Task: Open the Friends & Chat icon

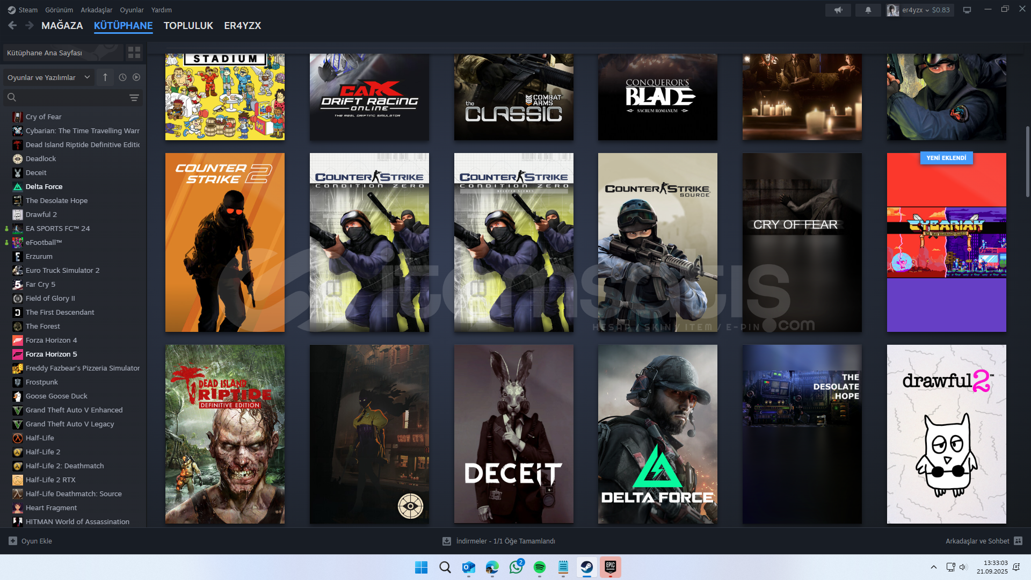Action: (1018, 541)
